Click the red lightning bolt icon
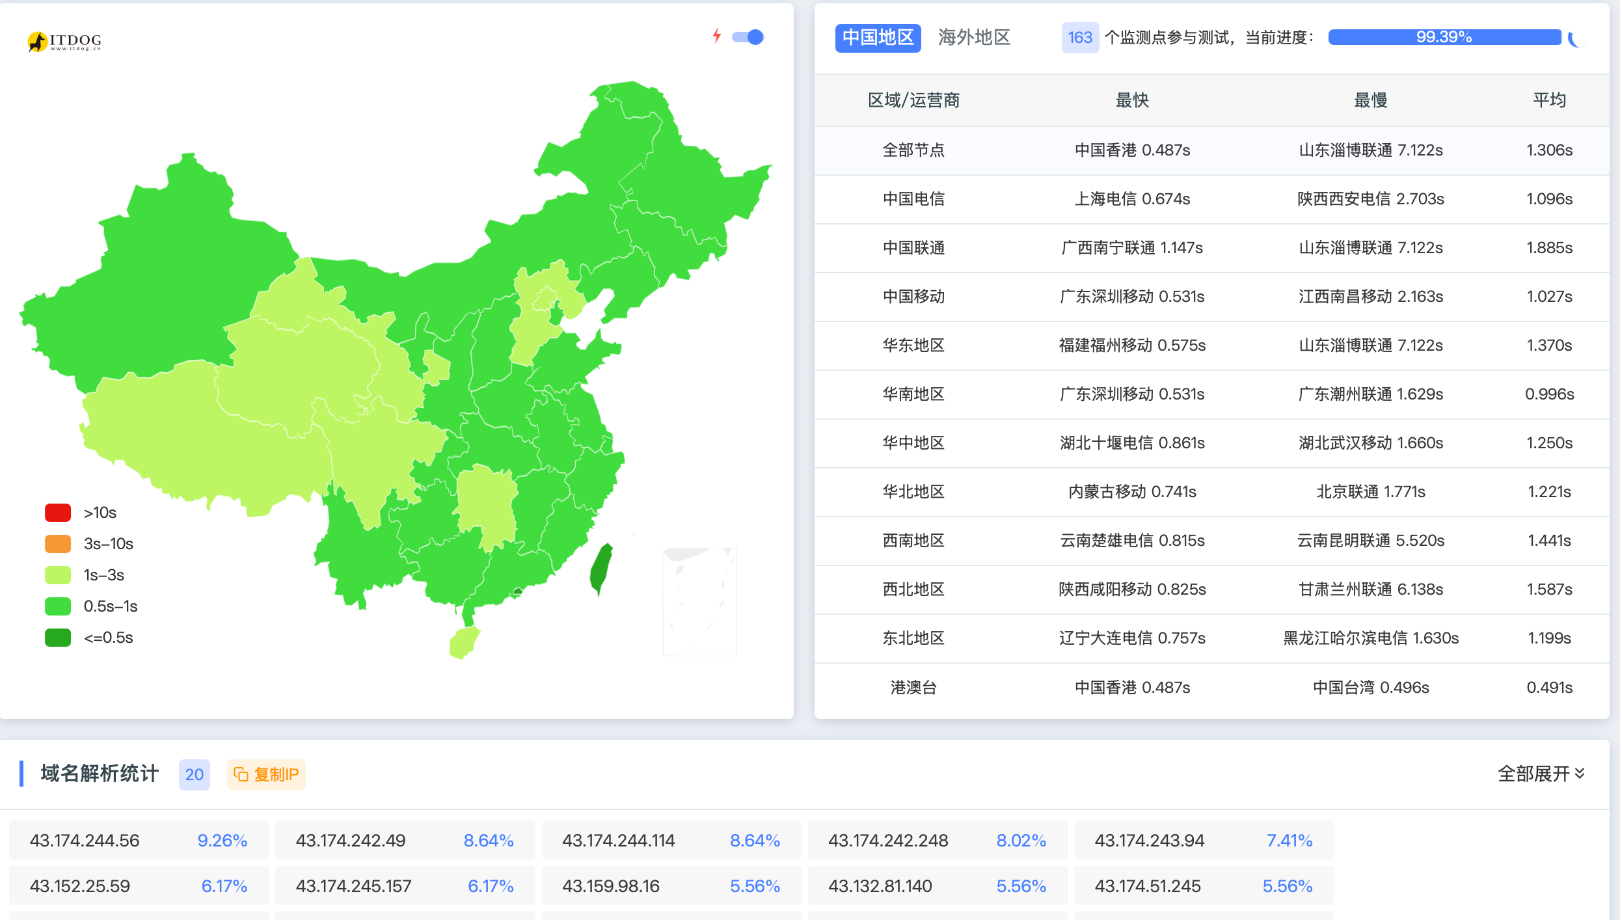 pyautogui.click(x=716, y=36)
